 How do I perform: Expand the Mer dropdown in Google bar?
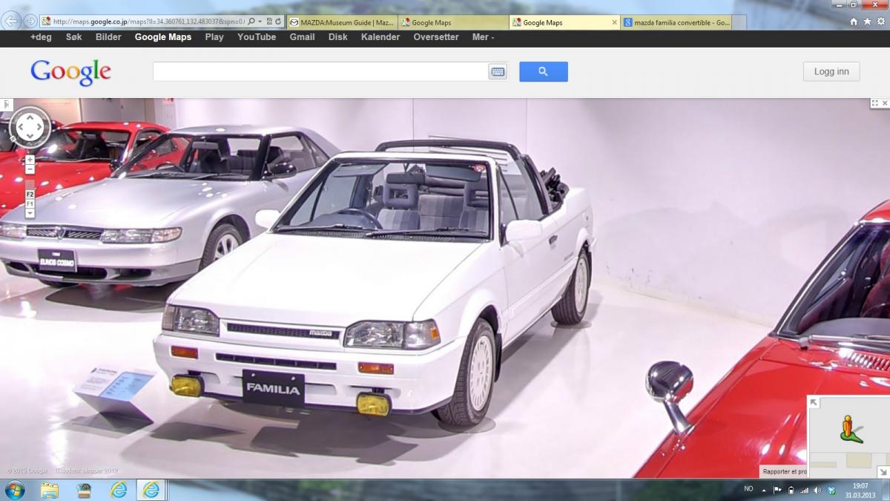coord(483,37)
